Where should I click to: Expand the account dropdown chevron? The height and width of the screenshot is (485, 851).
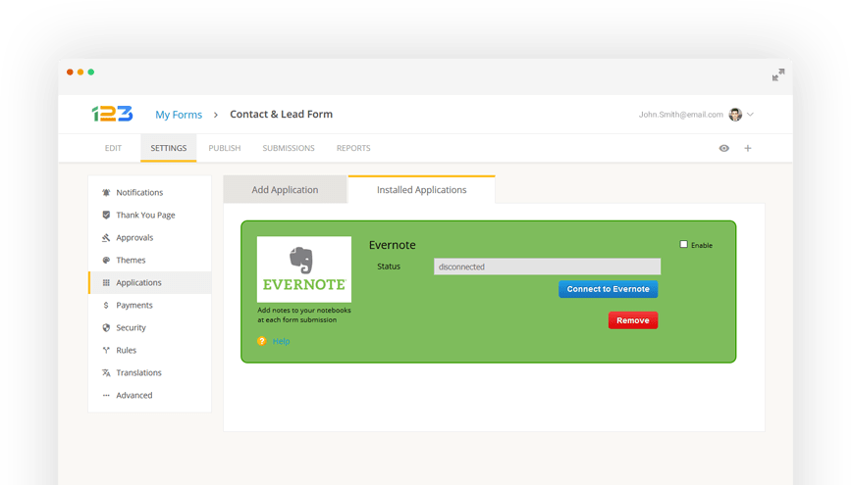tap(750, 115)
